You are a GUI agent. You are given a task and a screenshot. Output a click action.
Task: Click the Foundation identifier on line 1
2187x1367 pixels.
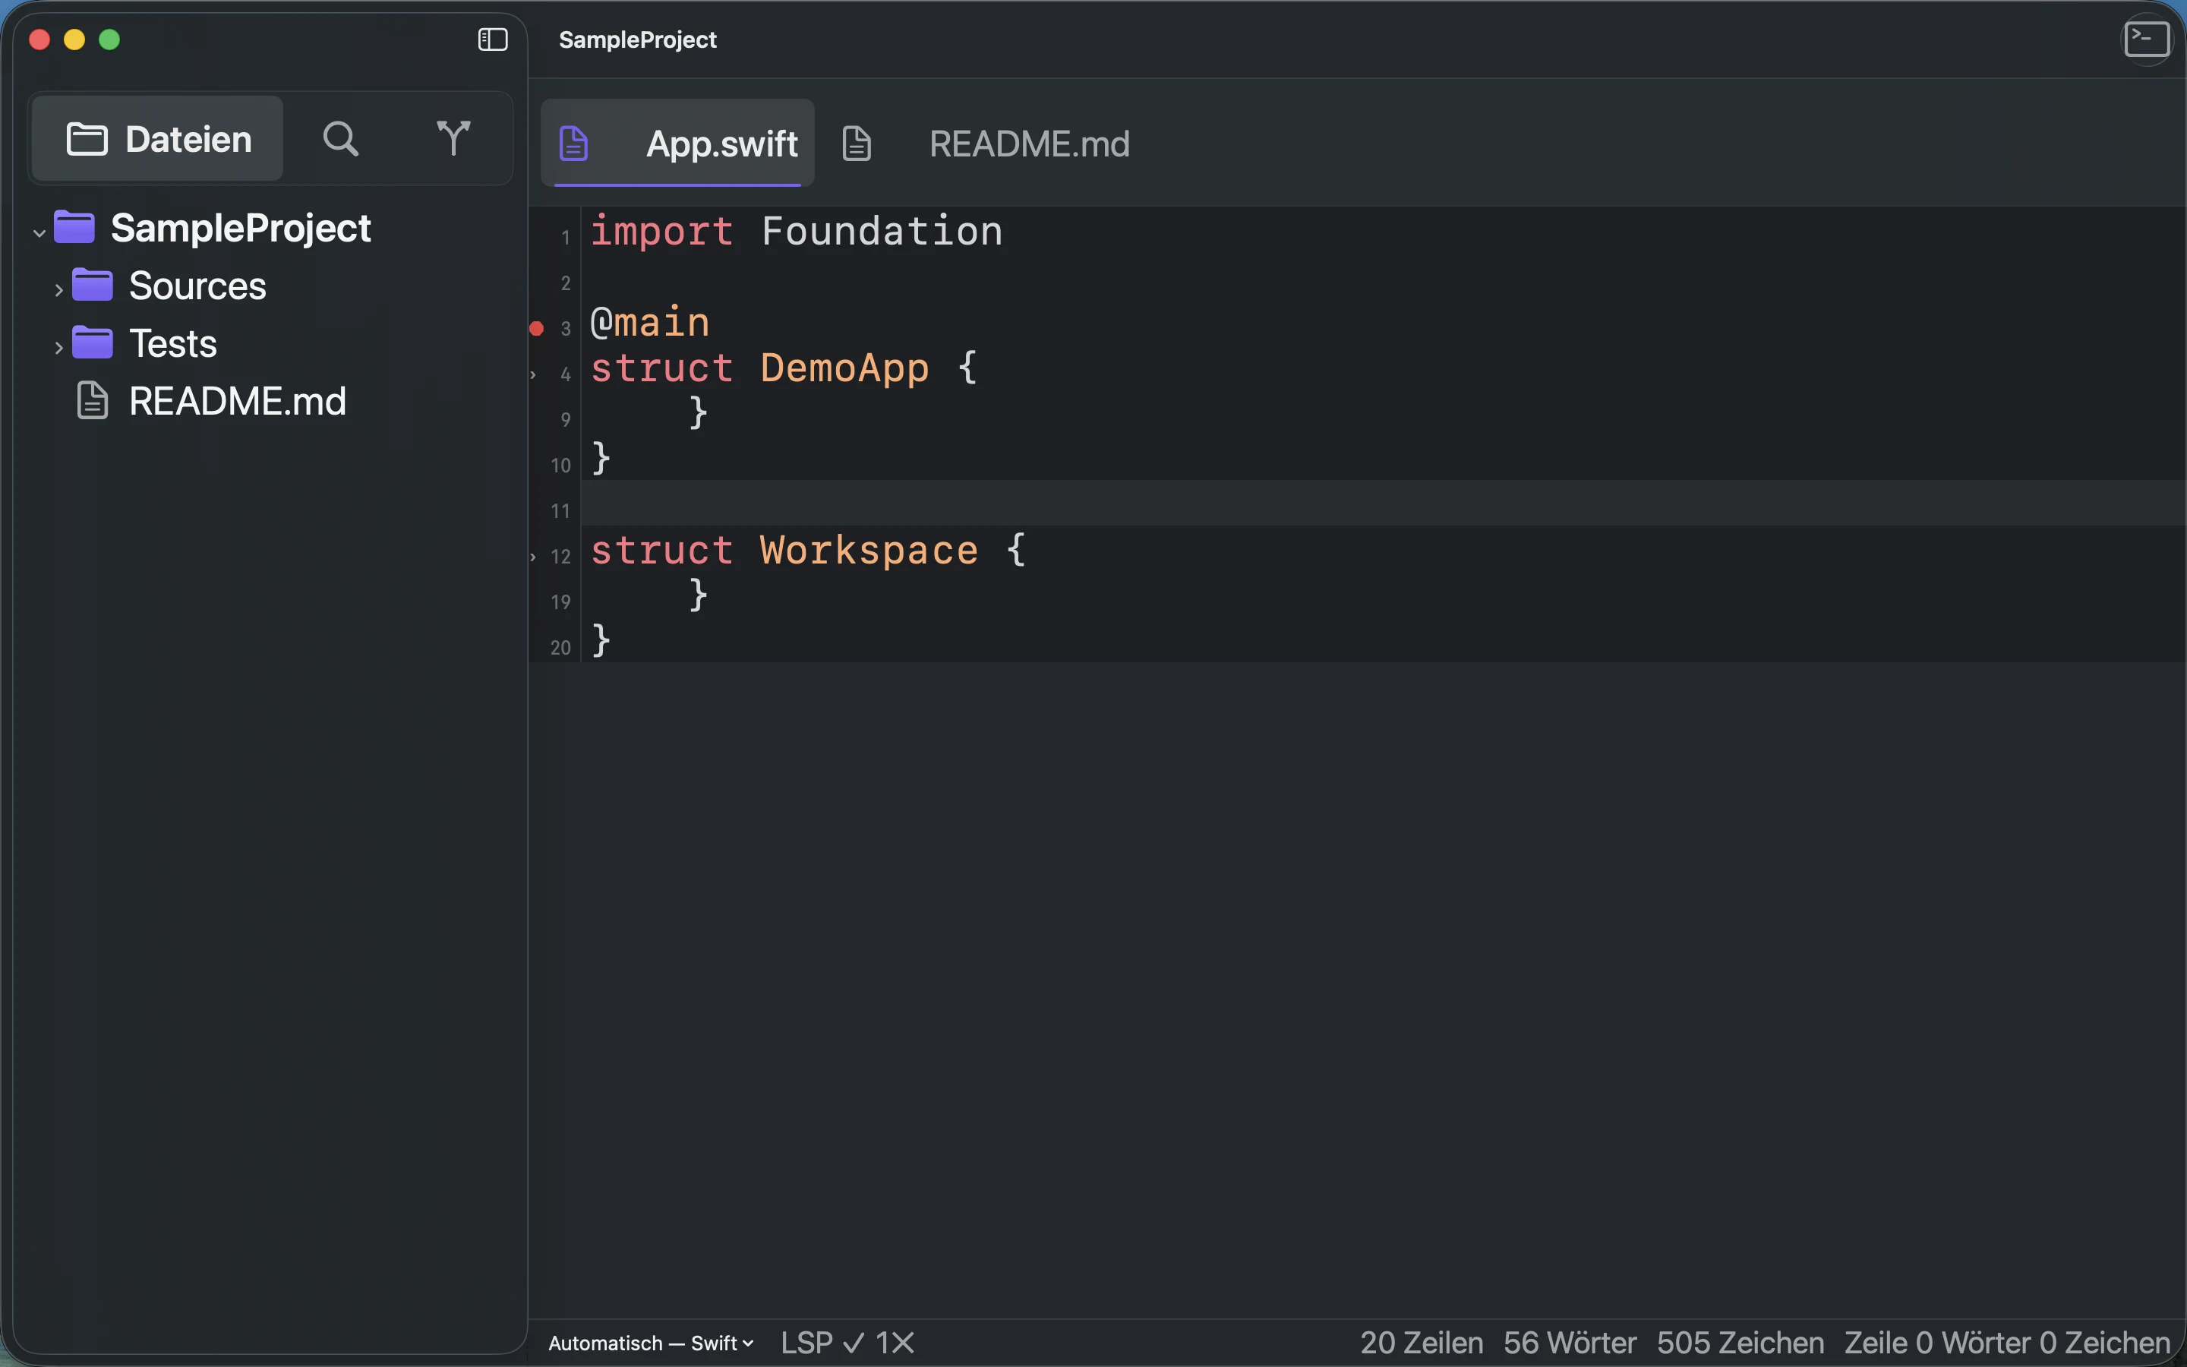click(881, 232)
